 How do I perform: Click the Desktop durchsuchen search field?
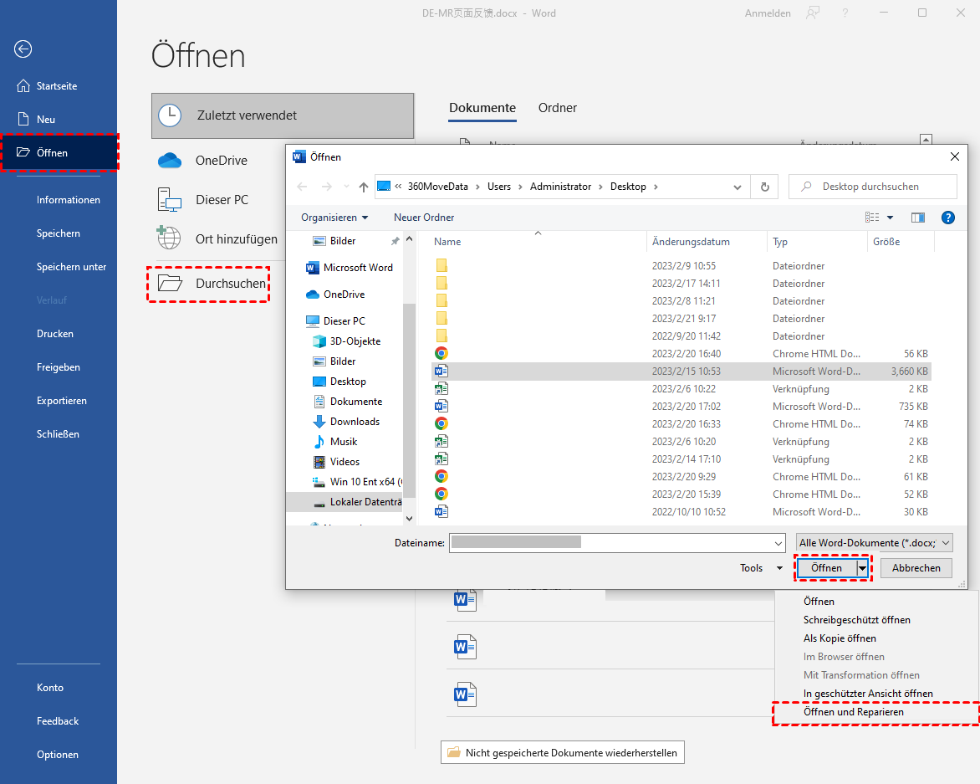872,187
